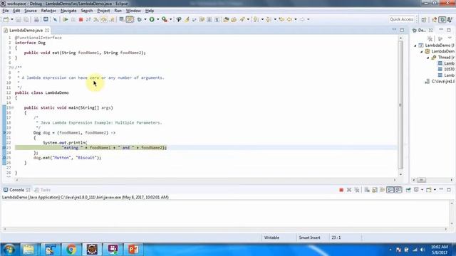Click Remove Launch icon in Console toolbar
The width and height of the screenshot is (456, 256).
(349, 190)
